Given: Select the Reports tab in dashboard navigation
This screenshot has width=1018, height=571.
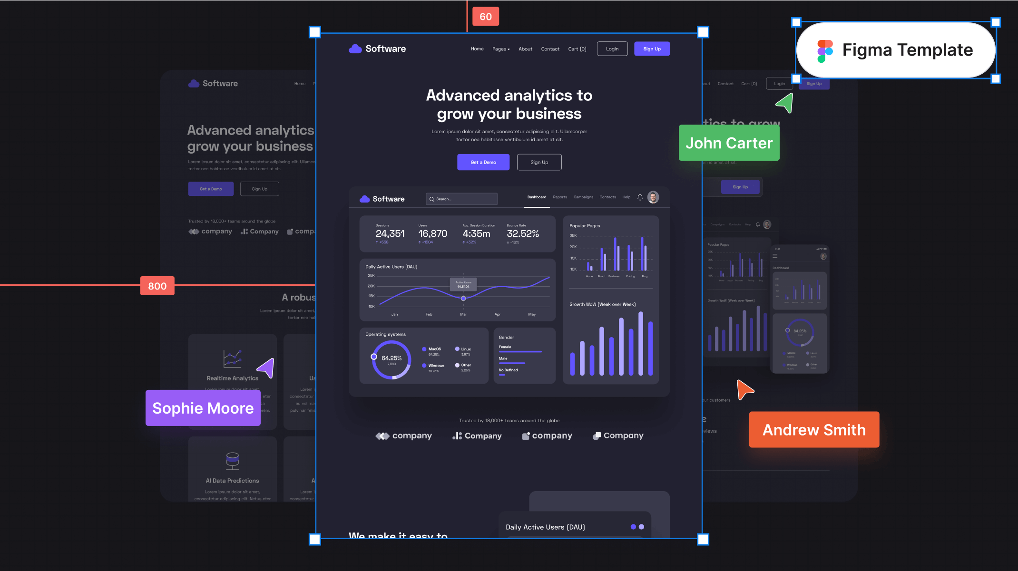Looking at the screenshot, I should pos(560,198).
